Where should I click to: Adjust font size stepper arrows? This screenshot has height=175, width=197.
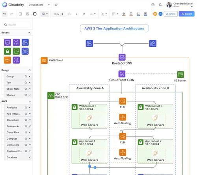coord(62,14)
